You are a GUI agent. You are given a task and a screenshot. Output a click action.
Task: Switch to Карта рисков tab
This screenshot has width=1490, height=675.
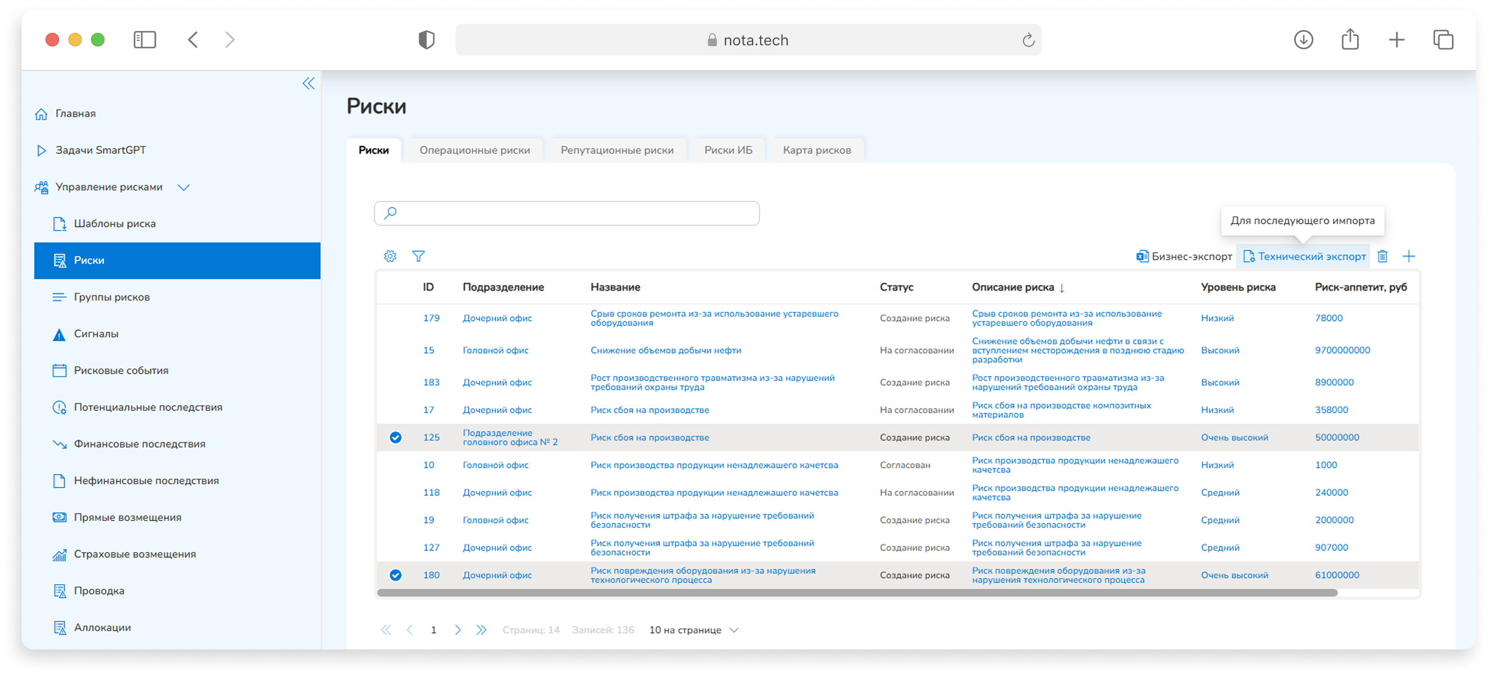[x=817, y=150]
